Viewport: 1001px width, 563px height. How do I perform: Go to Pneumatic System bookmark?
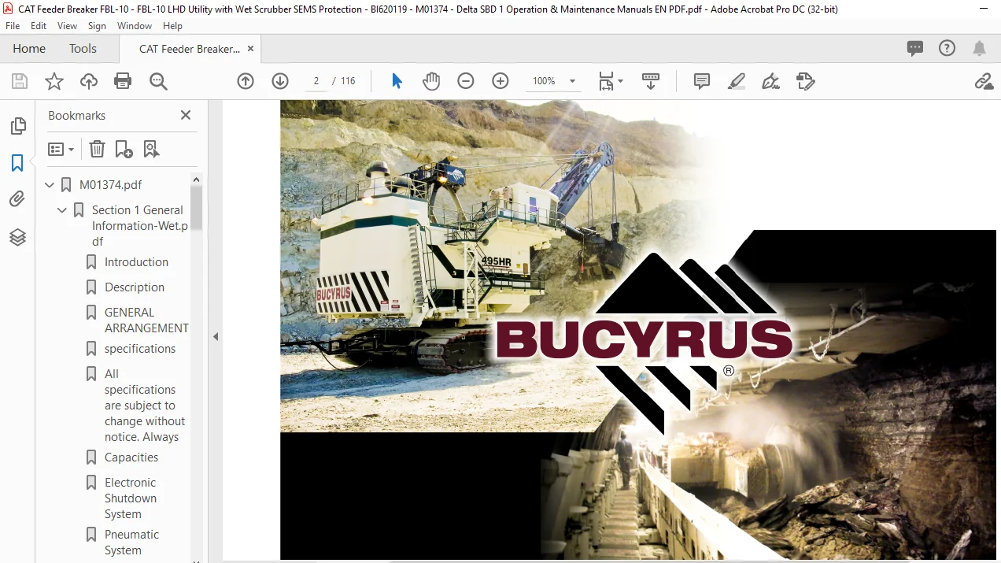click(x=131, y=543)
